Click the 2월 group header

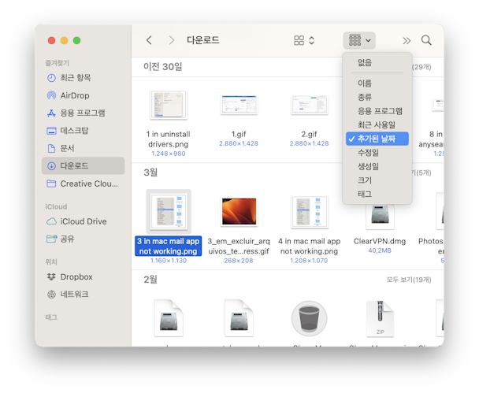(x=150, y=280)
